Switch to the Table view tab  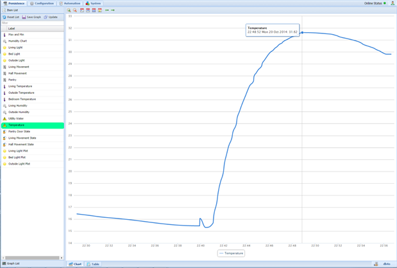tap(93, 264)
